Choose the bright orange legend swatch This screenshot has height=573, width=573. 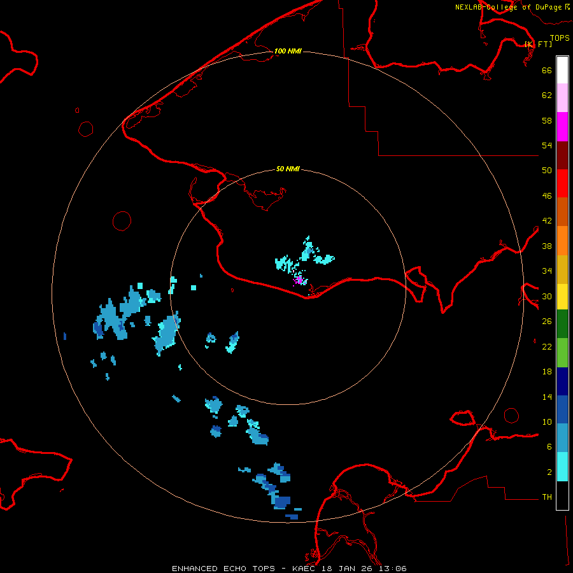(562, 241)
